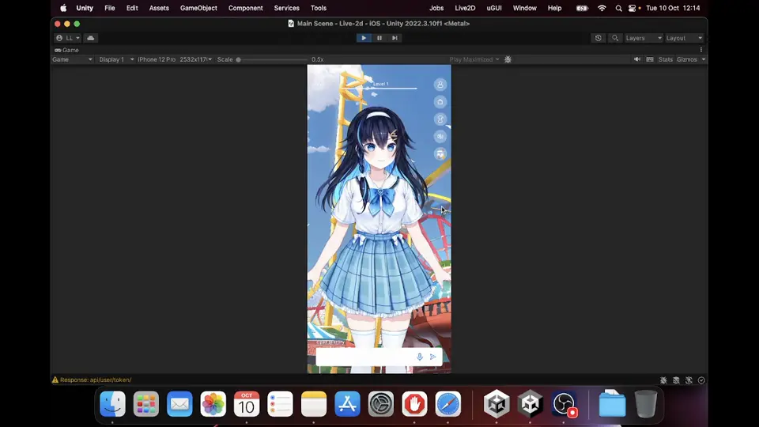Open Safari from the Dock
Viewport: 759px width, 427px height.
(447, 404)
